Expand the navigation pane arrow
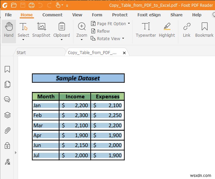This screenshot has height=179, width=215. click(x=16, y=152)
